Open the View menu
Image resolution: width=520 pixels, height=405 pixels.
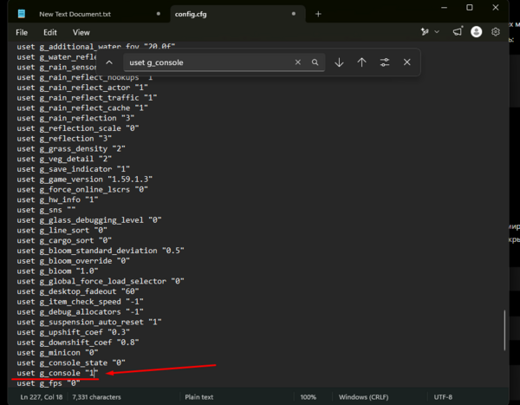81,33
